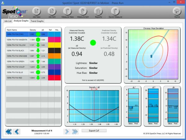Click measured density value 1.38C
Screen dimensions: 186x140
tap(77, 39)
